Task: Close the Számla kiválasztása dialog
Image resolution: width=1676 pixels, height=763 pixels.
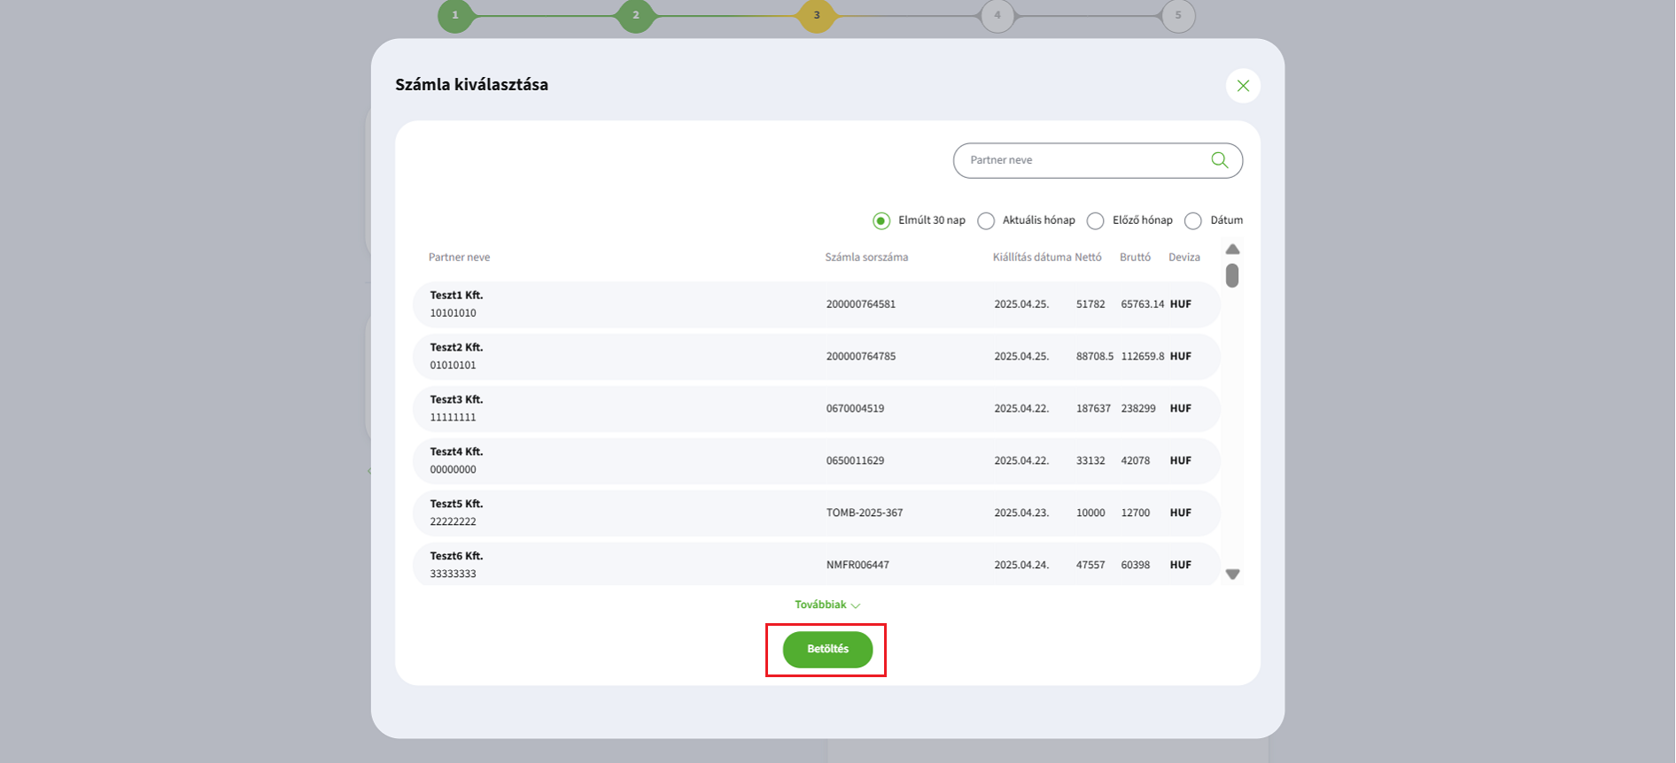Action: 1243,86
